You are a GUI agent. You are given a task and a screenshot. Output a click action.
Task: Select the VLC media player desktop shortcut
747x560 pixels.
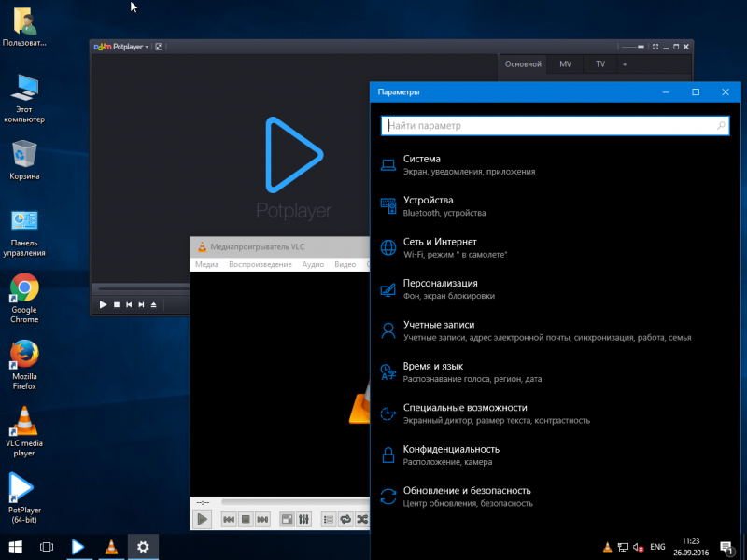[24, 432]
